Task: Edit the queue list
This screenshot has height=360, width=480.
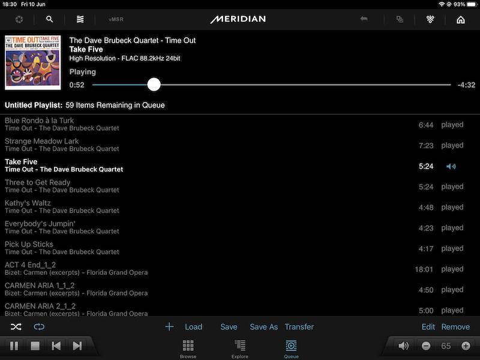Action: pos(428,327)
